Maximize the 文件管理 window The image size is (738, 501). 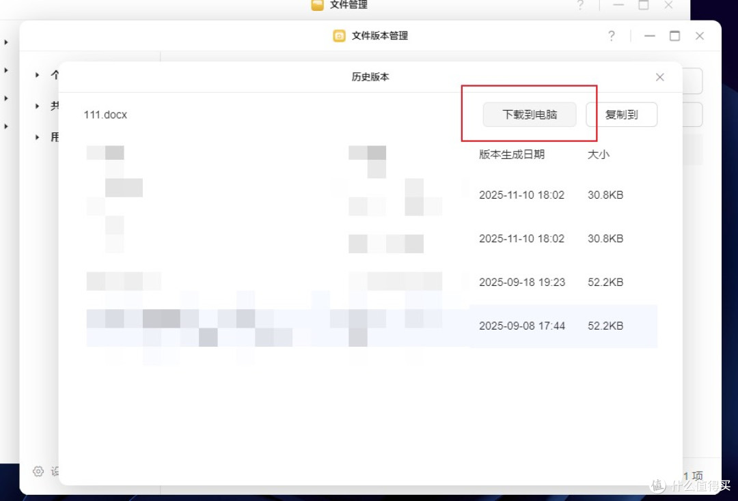[644, 5]
